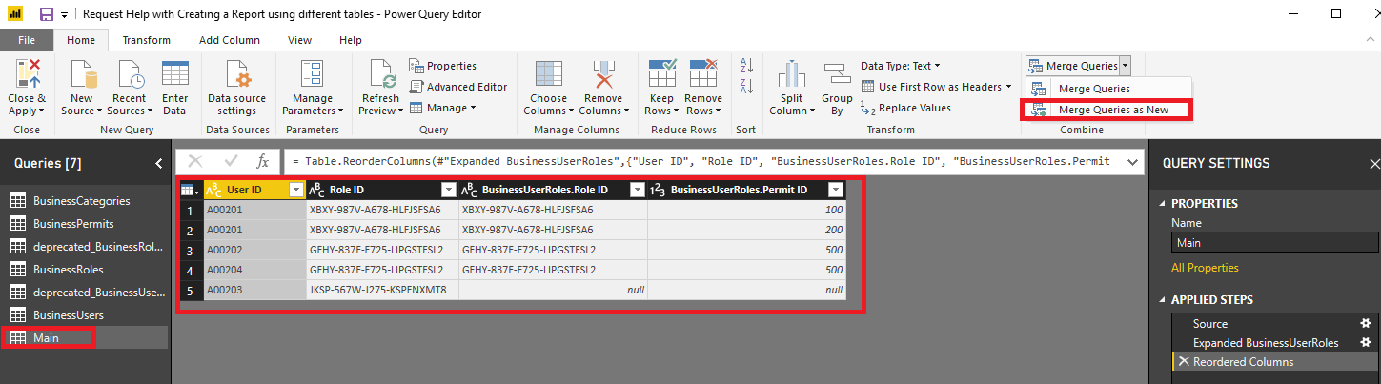Click the Keep Rows icon
The height and width of the screenshot is (384, 1381).
click(x=660, y=74)
